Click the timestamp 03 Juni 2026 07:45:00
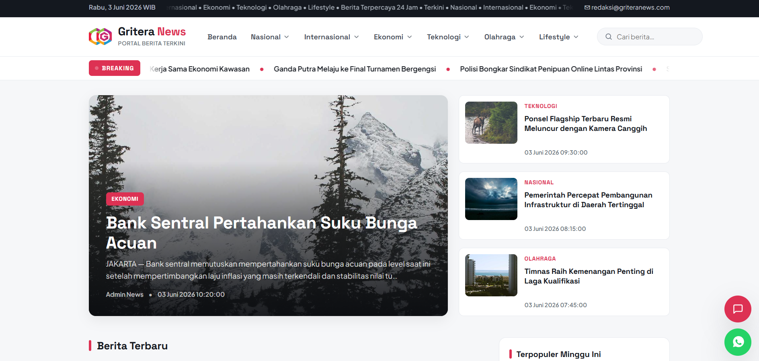This screenshot has height=361, width=759. tap(556, 305)
